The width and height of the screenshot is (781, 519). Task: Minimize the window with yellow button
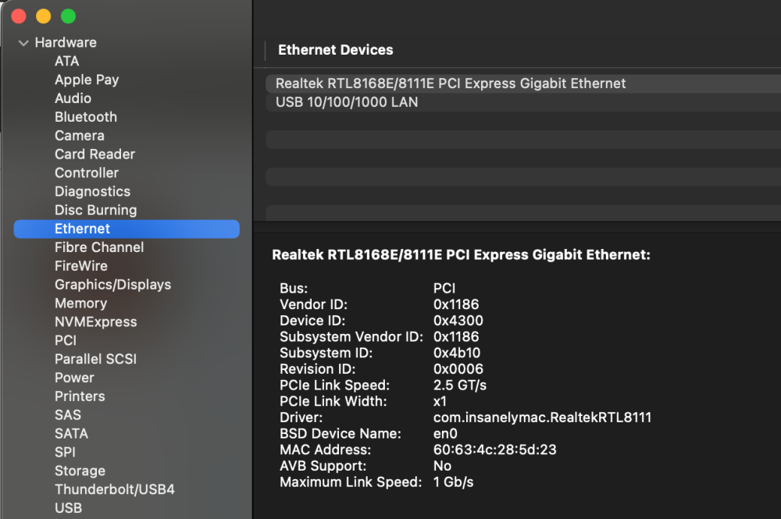point(43,16)
